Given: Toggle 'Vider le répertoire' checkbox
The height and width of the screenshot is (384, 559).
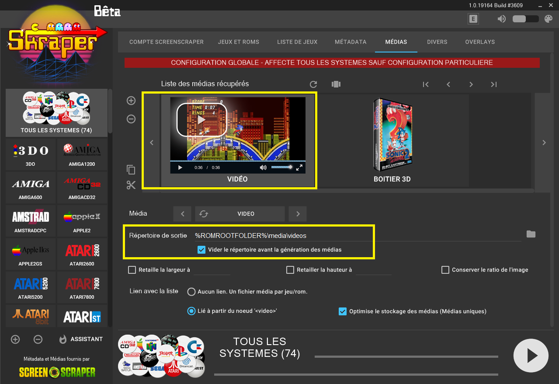Looking at the screenshot, I should pos(201,250).
